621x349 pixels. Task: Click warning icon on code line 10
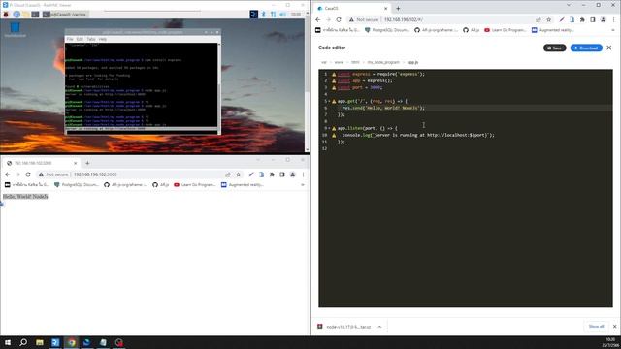334,135
